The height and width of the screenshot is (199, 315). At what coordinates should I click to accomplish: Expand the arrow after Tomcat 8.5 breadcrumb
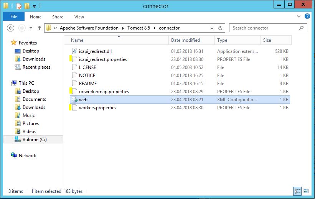(x=155, y=28)
